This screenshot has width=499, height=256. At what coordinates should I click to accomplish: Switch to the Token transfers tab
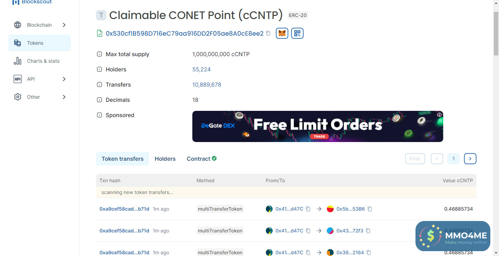pyautogui.click(x=122, y=159)
